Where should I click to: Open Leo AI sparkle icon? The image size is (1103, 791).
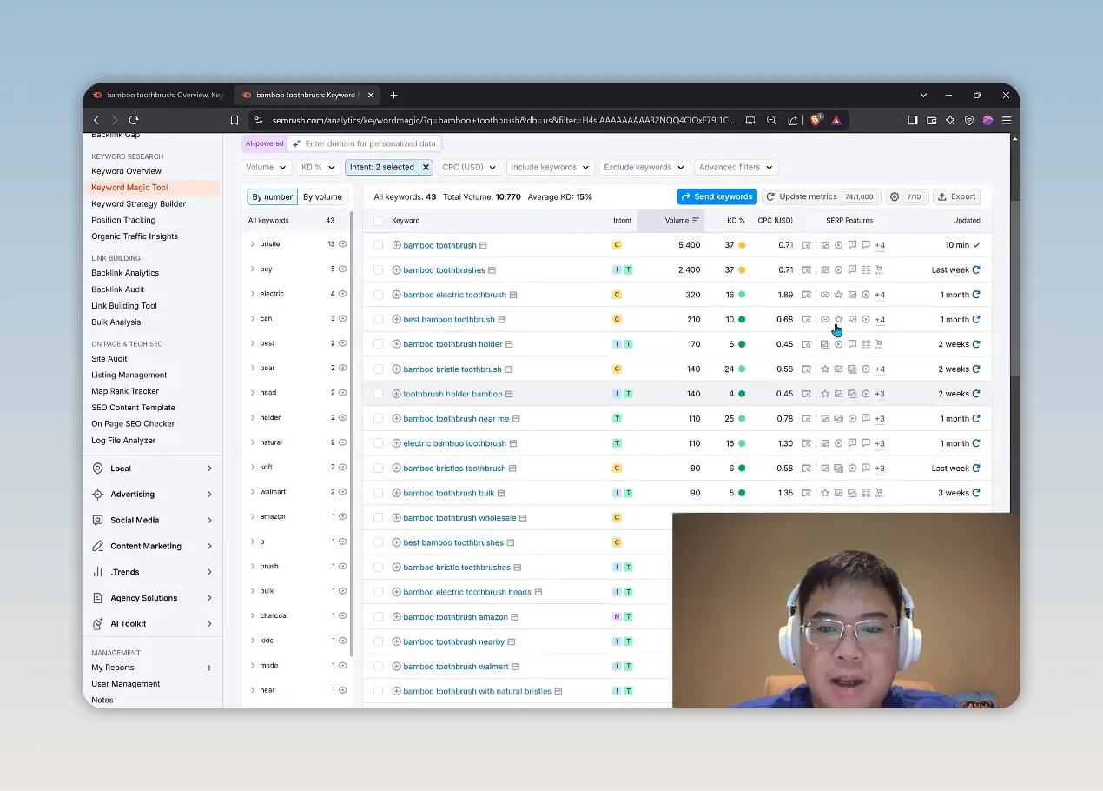click(951, 120)
